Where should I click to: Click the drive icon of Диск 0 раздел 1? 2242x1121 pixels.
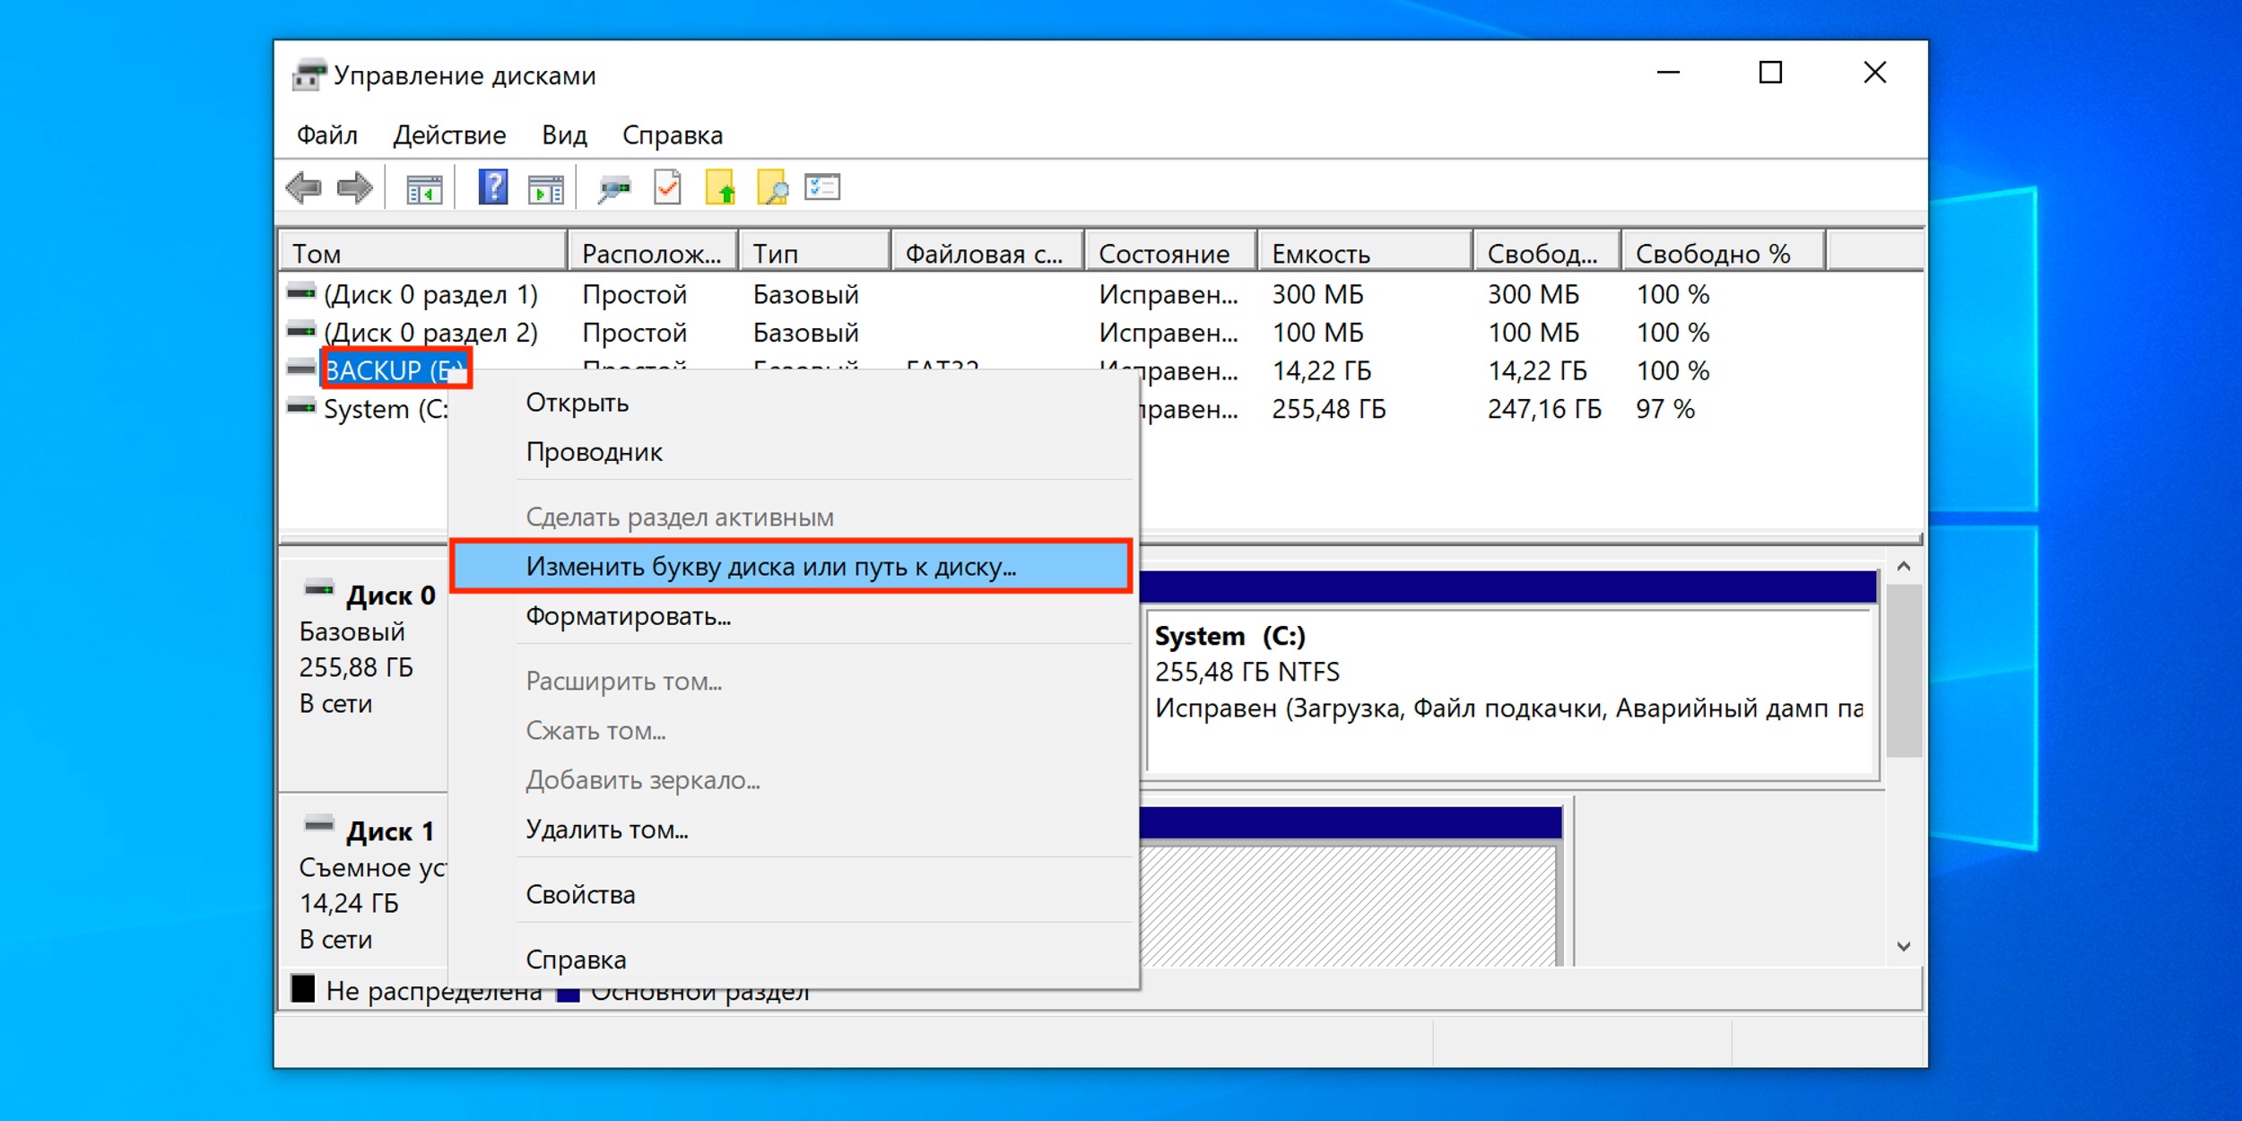tap(301, 292)
